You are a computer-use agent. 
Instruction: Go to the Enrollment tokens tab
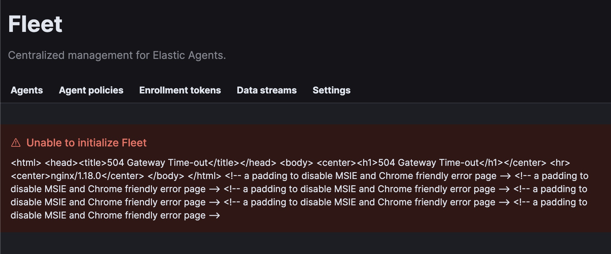pyautogui.click(x=180, y=90)
